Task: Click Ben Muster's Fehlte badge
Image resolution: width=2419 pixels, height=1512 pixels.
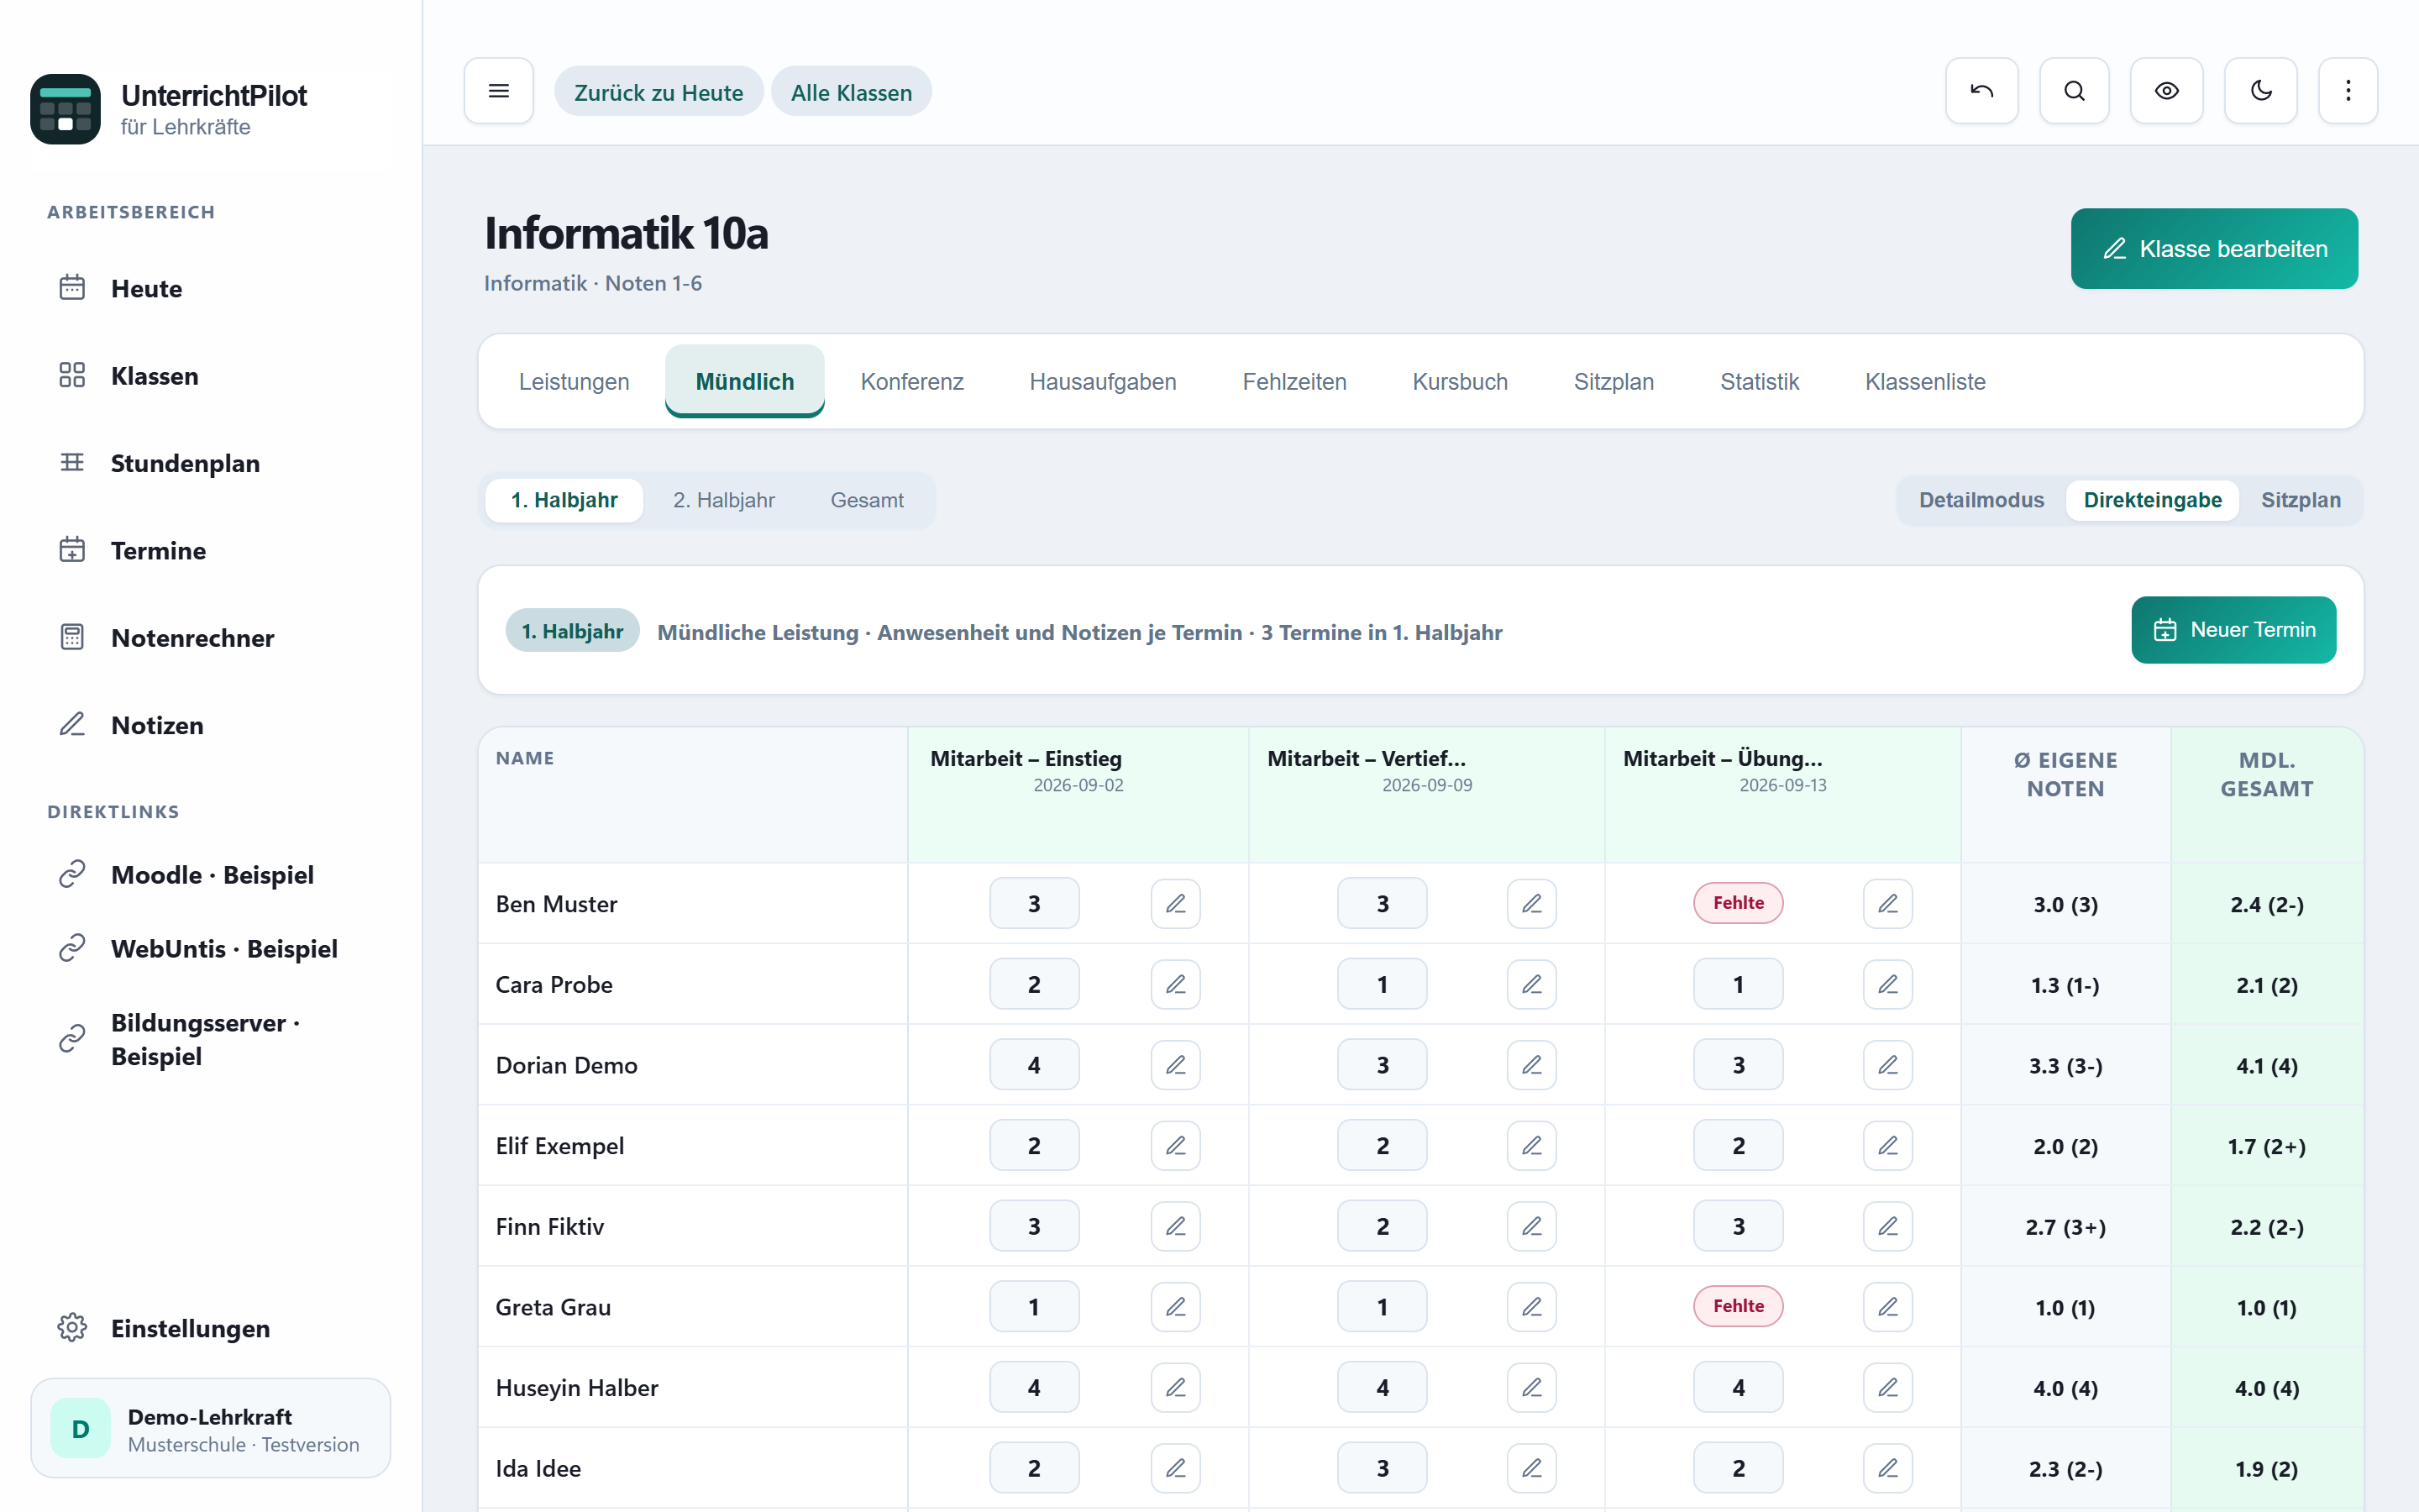Action: tap(1739, 903)
